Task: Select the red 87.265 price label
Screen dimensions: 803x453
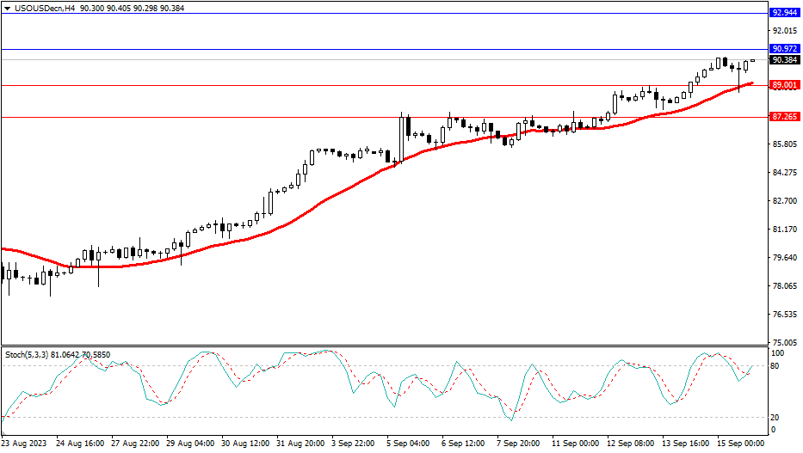Action: point(783,117)
